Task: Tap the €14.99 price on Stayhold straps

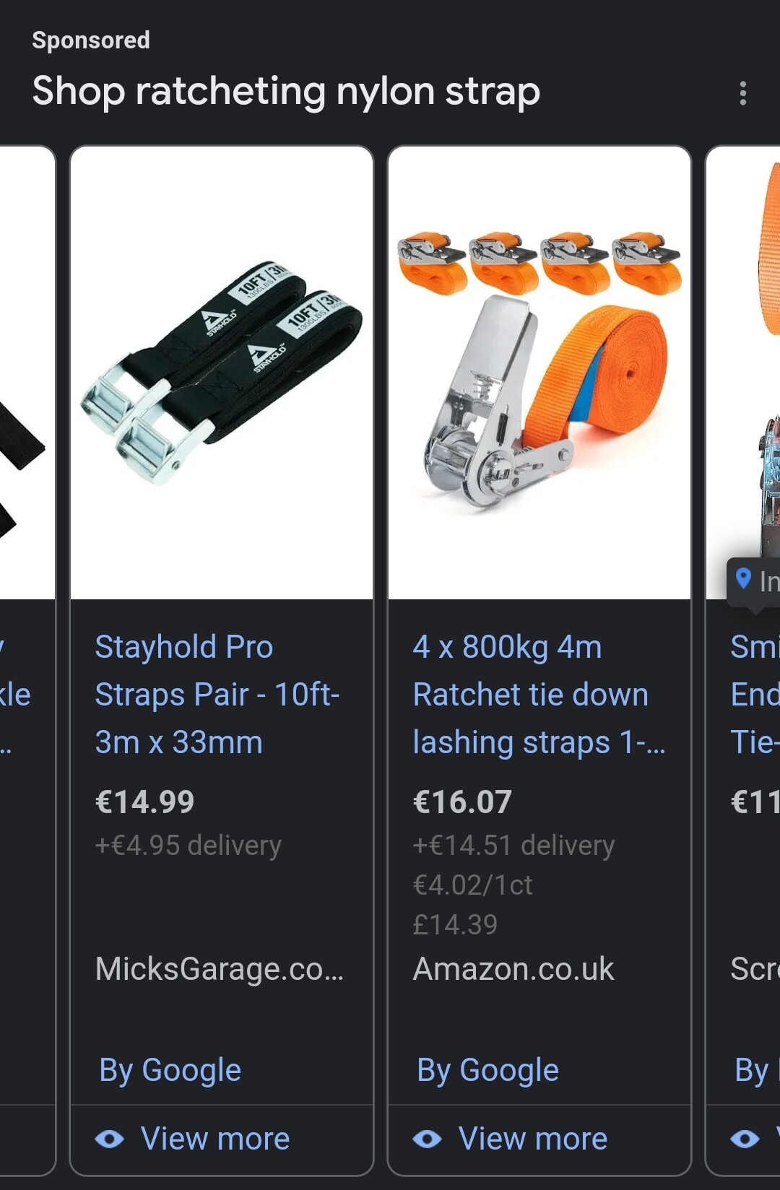Action: (x=145, y=802)
